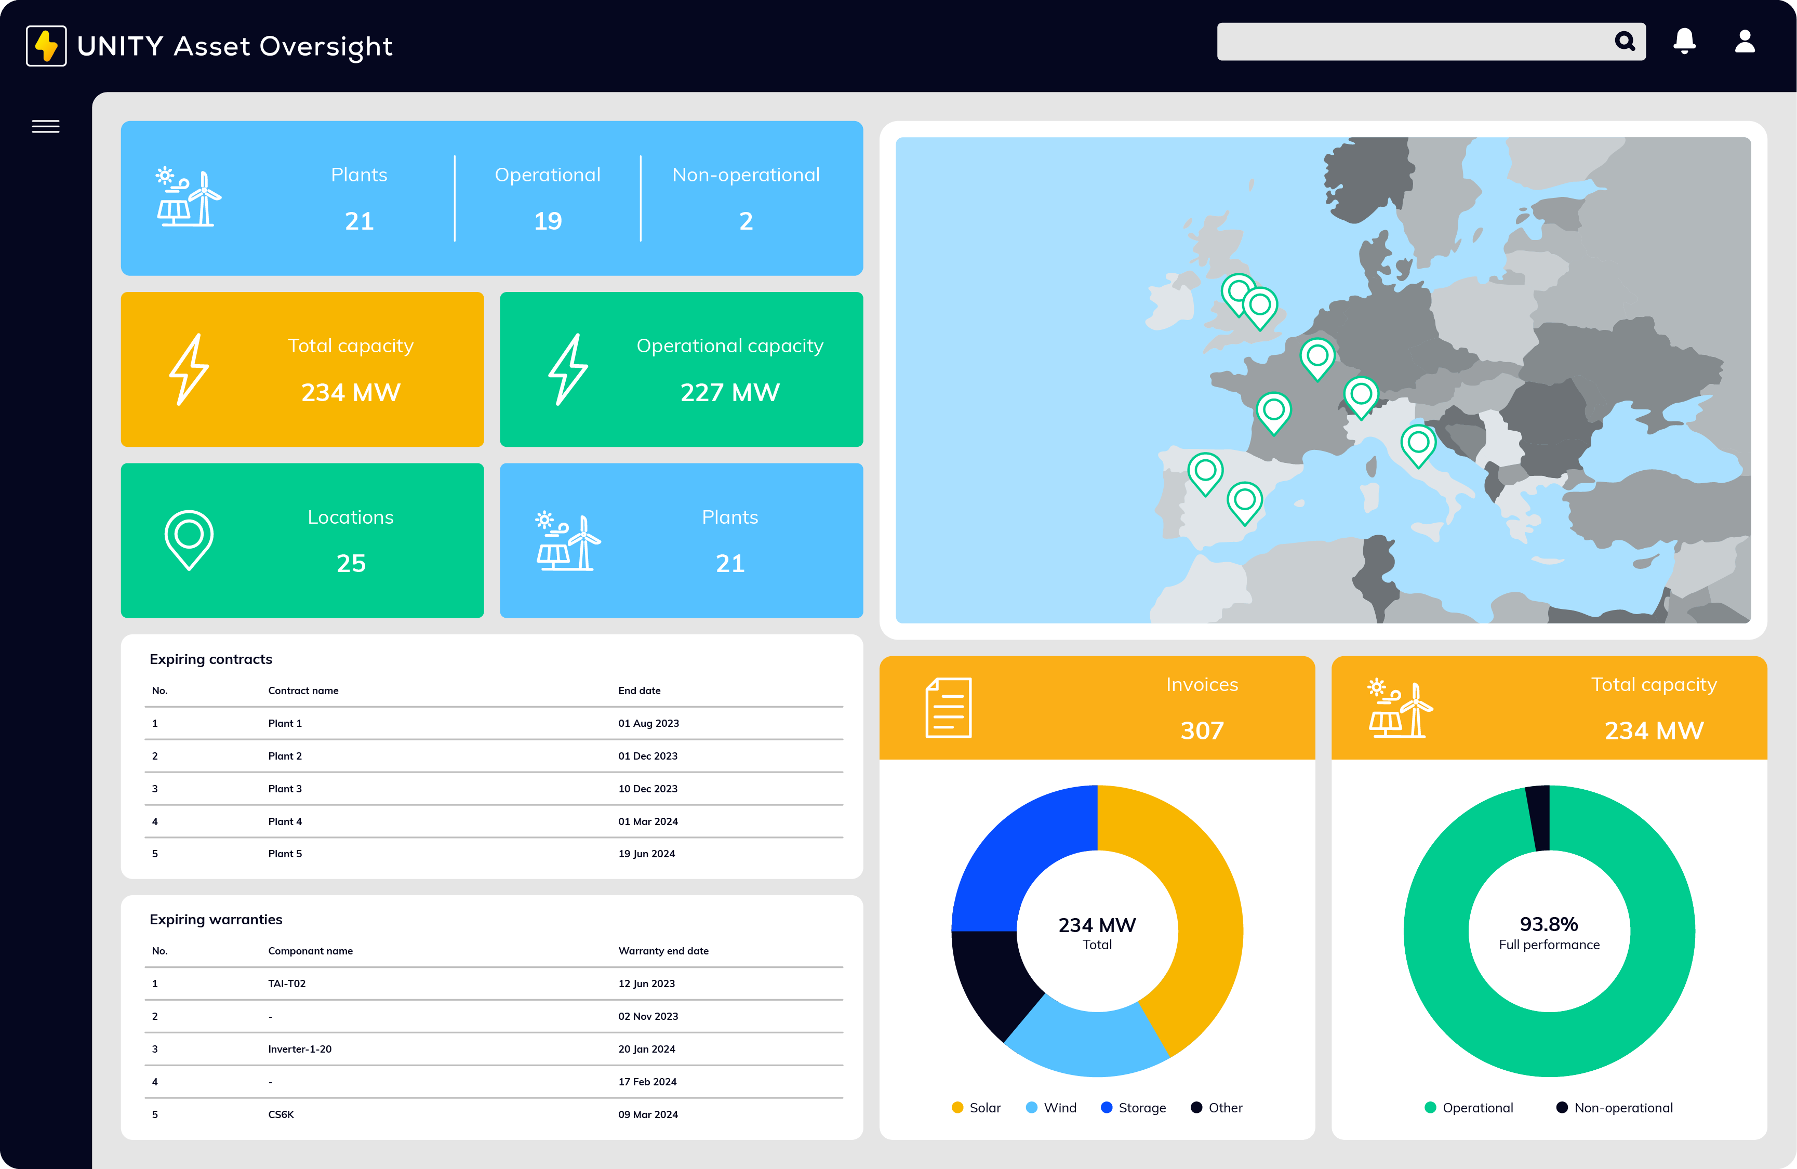The width and height of the screenshot is (1797, 1169).
Task: Select the map pin over Spain's east coast
Action: [x=1244, y=500]
